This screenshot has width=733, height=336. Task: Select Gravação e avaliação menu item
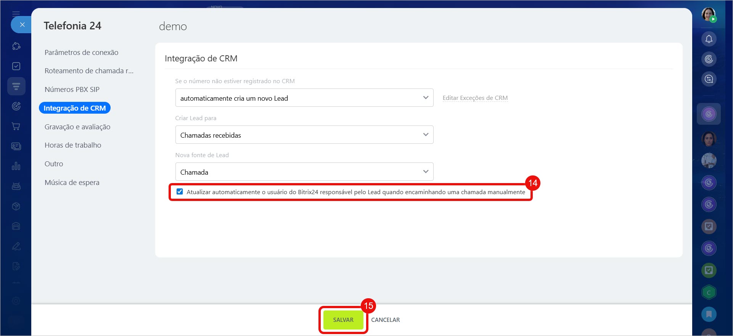click(77, 127)
